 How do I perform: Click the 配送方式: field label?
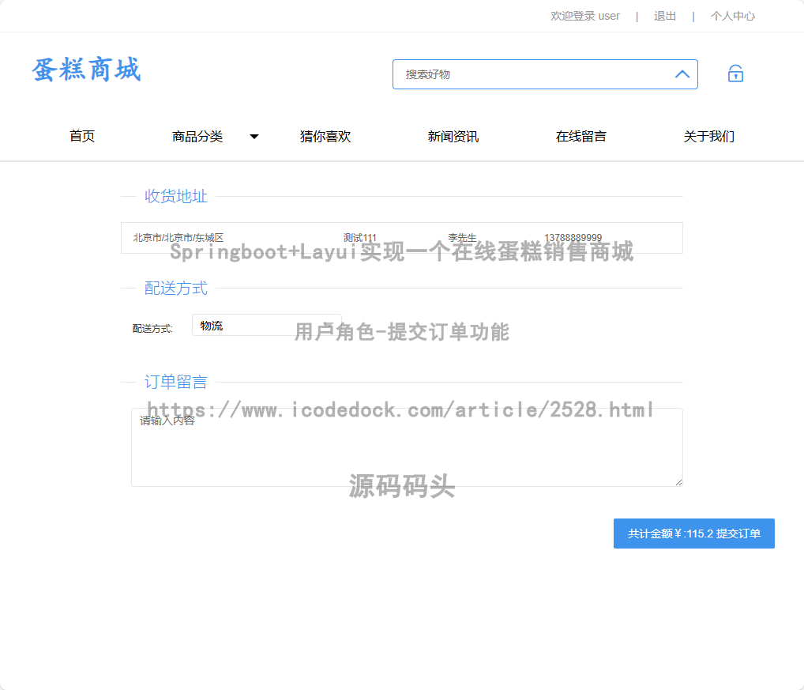click(152, 328)
